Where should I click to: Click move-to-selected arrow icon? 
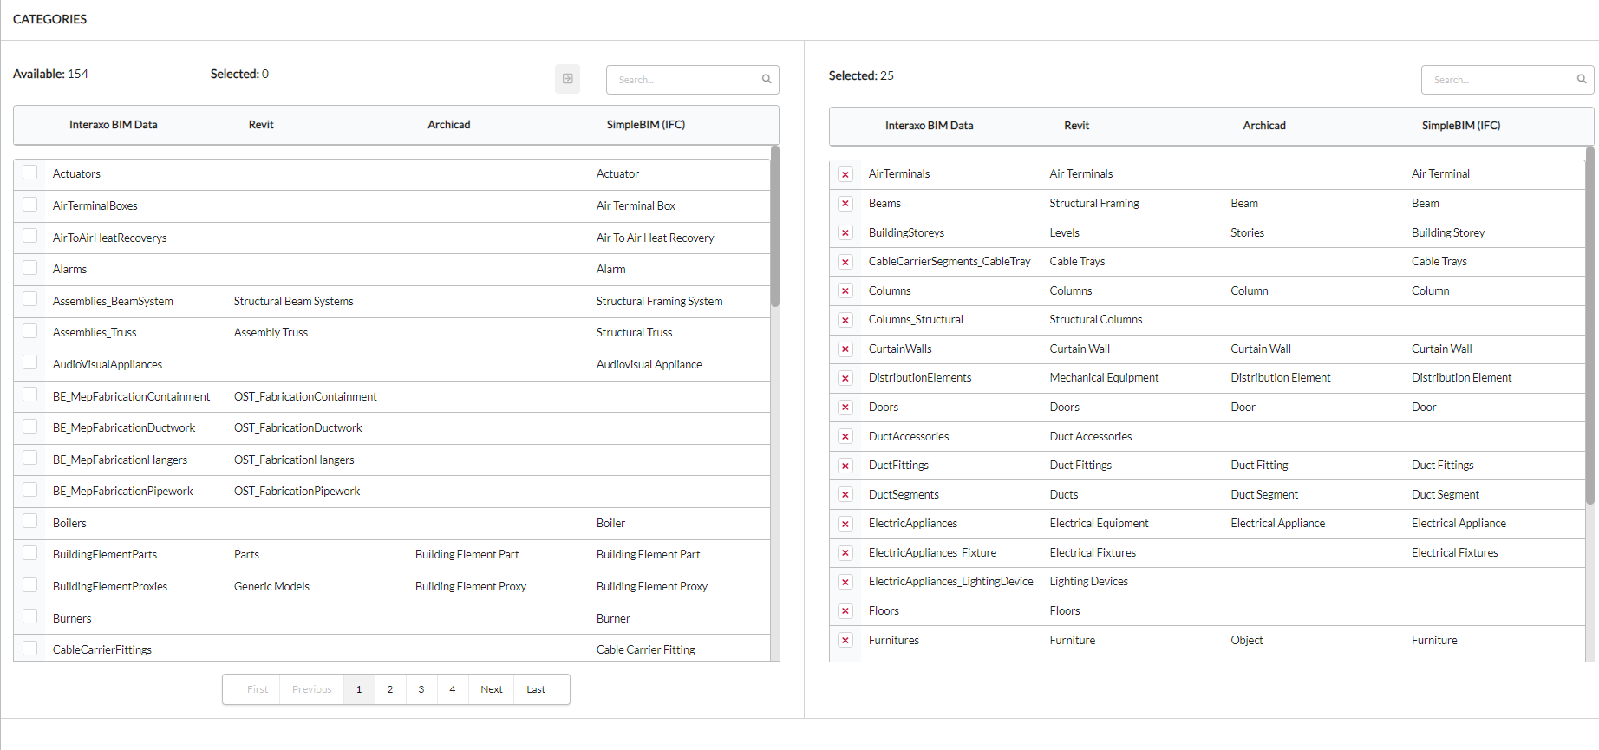click(567, 79)
